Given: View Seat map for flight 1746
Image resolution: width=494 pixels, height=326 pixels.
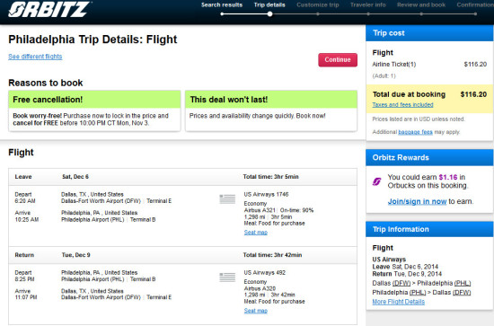Looking at the screenshot, I should point(255,233).
